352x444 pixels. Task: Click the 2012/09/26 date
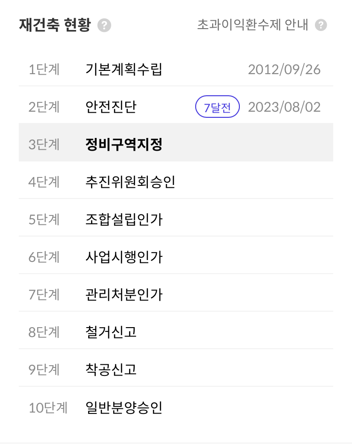click(284, 69)
